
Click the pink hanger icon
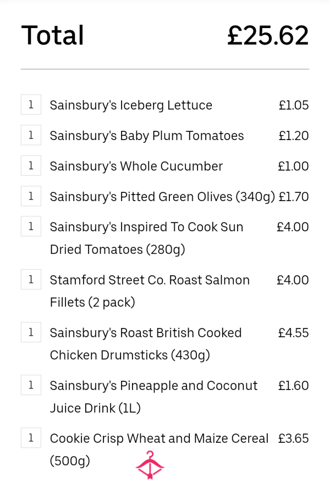click(150, 465)
